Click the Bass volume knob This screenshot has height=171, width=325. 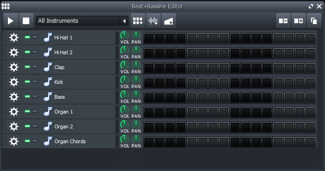[x=124, y=95]
